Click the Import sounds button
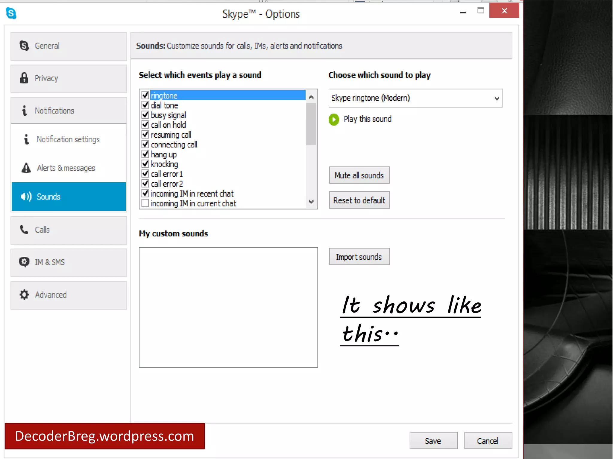 point(359,257)
